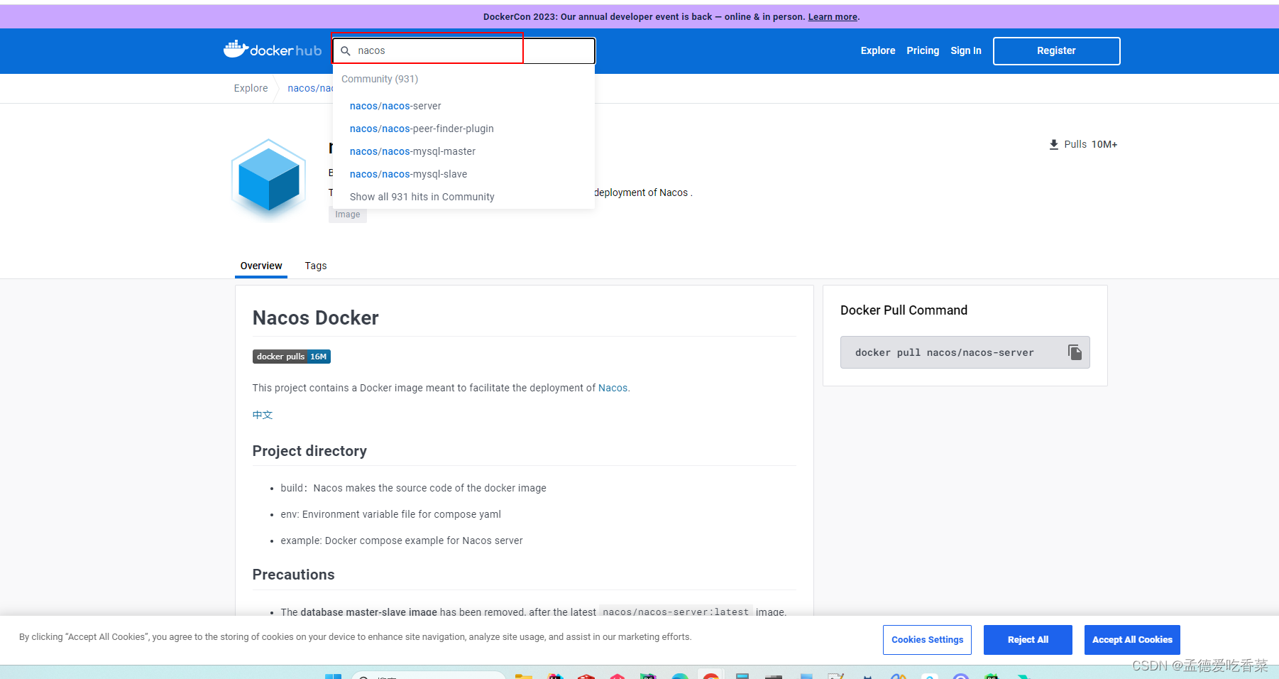Click the Project directory heading

coord(309,451)
